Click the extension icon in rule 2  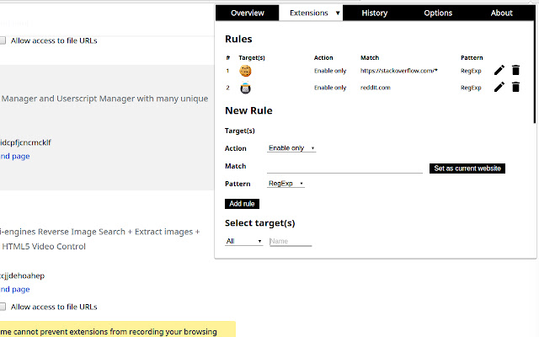[x=246, y=87]
